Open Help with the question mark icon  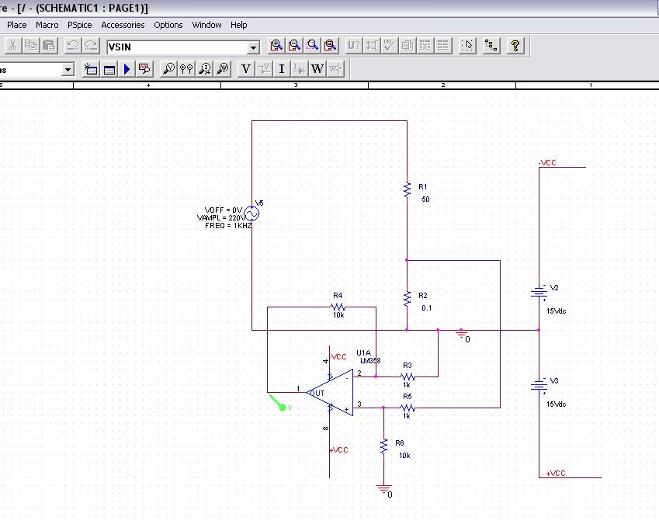click(x=515, y=45)
